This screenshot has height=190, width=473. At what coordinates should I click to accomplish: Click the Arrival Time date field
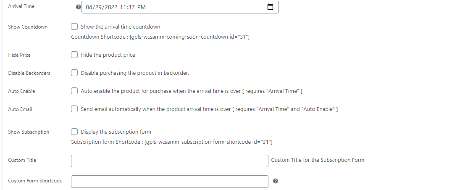coord(180,7)
